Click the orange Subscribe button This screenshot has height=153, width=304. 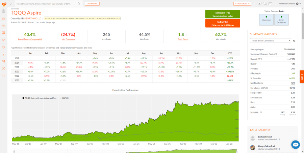[x=223, y=23]
